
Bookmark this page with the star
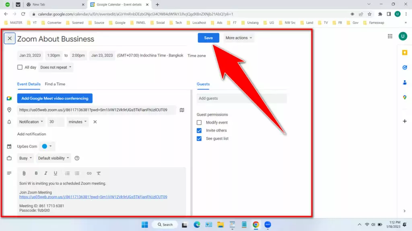tap(370, 14)
